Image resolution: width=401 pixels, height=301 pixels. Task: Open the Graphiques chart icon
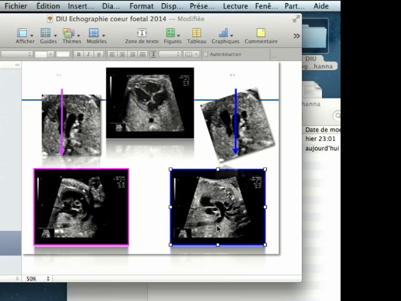(223, 33)
